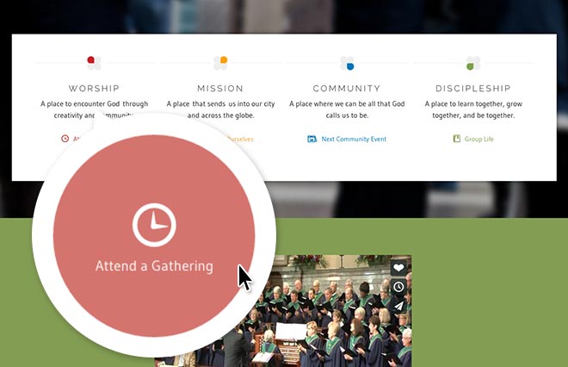Screen dimensions: 568x367
Task: Select the WORSHIP heading
Action: tap(94, 88)
